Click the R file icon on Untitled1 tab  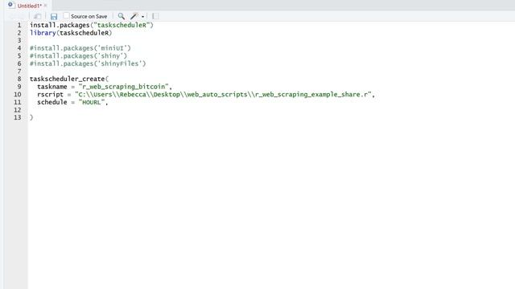(10, 5)
